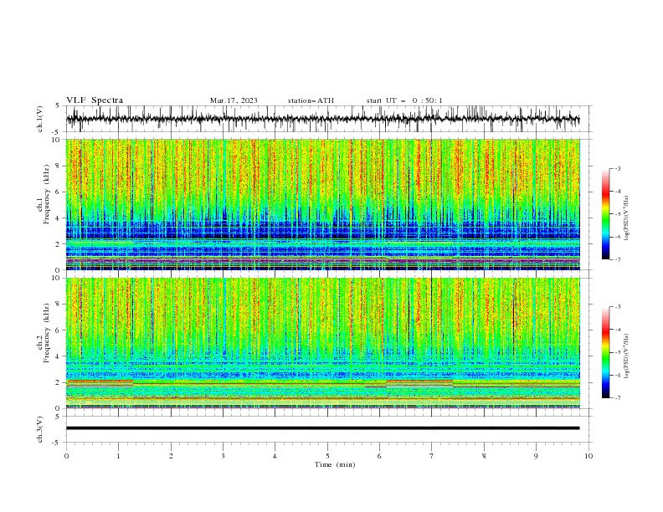Click the 'start UT = 0 :50: 1' text

404,100
